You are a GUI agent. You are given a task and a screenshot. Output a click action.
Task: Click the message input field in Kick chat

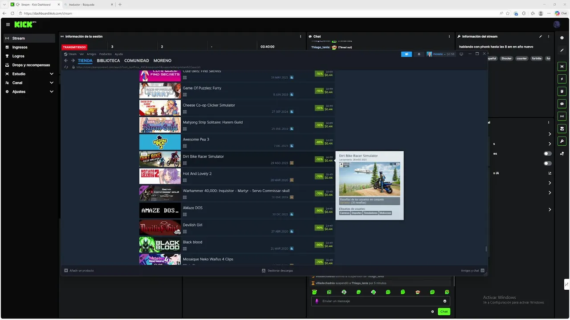point(380,301)
